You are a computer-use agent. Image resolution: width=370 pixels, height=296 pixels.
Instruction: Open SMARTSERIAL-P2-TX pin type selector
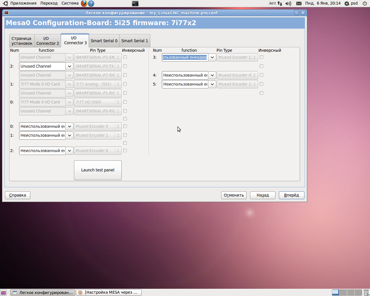click(98, 66)
